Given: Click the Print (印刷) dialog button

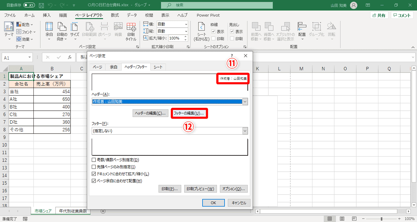Looking at the screenshot, I should click(x=170, y=189).
